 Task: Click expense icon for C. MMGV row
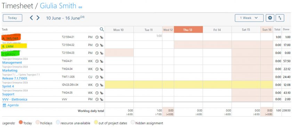pyautogui.click(x=102, y=53)
